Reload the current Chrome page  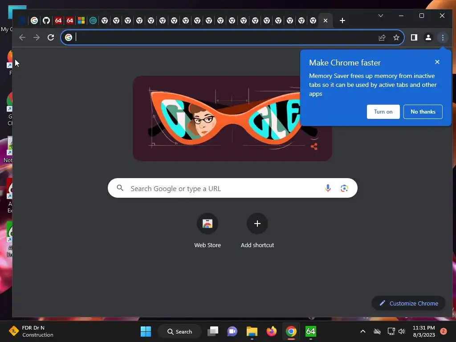(x=51, y=37)
